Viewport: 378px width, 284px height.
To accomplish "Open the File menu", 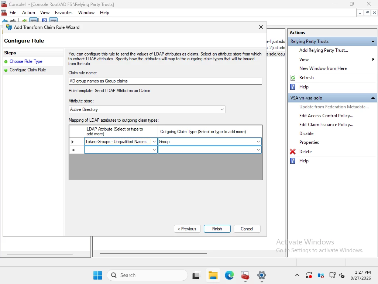I will click(x=13, y=13).
